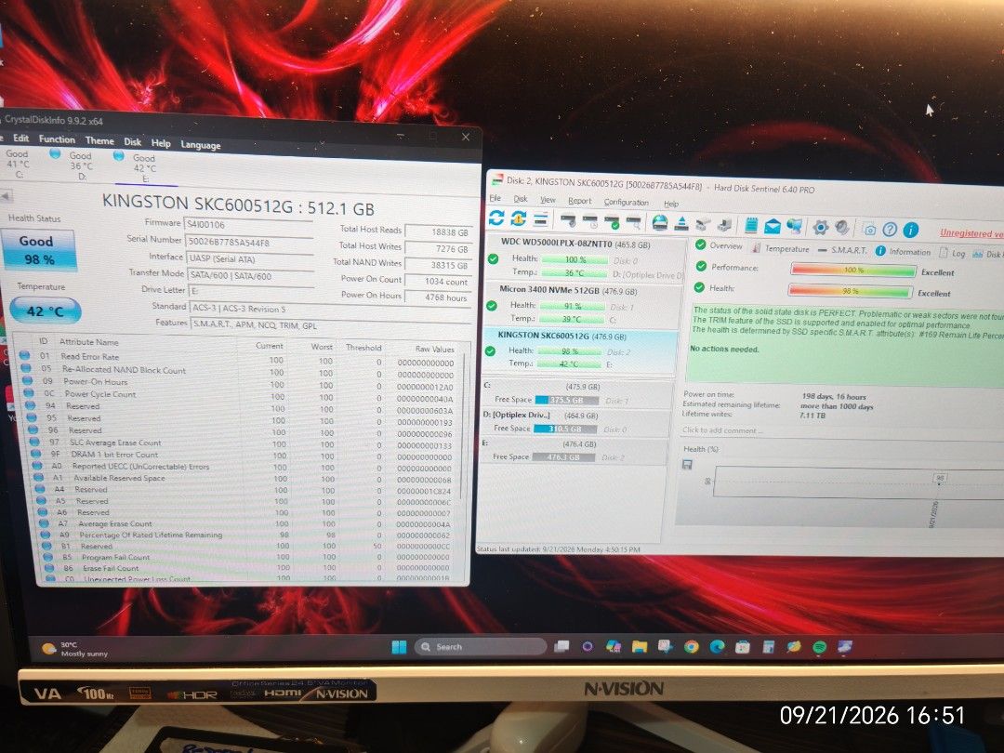The image size is (1004, 753).
Task: Select the Micron 3400 NVMe 512GB disk
Action: 581,304
